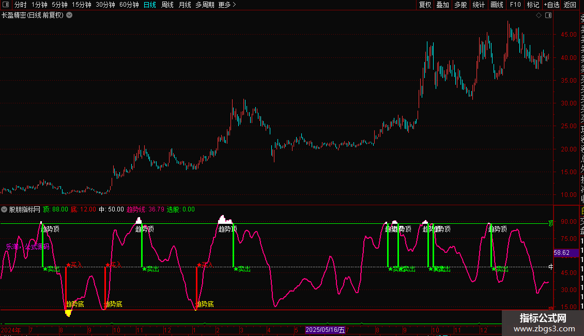Image resolution: width=584 pixels, height=336 pixels.
Task: Click the 标记 mark button
Action: pyautogui.click(x=533, y=5)
